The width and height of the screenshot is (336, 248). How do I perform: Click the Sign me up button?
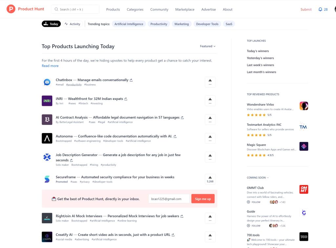pyautogui.click(x=203, y=199)
